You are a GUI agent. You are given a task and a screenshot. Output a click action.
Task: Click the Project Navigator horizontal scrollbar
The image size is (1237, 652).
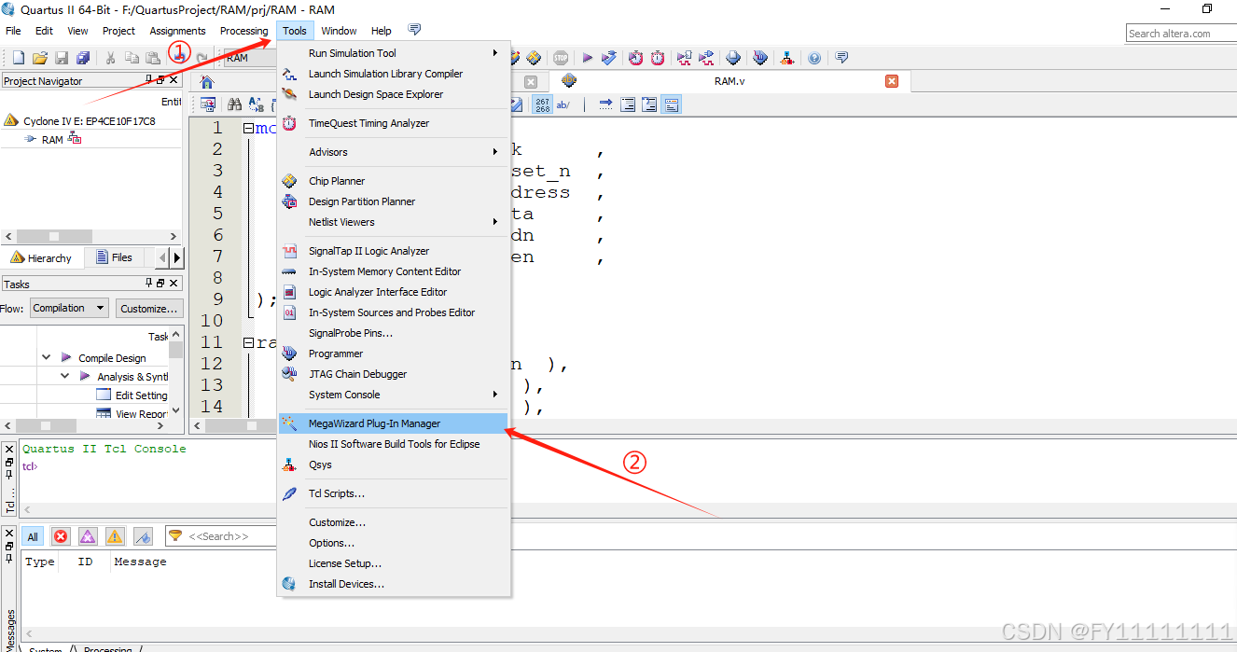pos(91,236)
